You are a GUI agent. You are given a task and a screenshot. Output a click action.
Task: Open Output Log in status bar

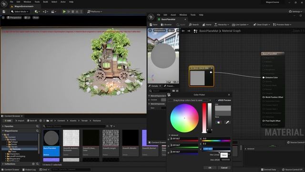29,170
